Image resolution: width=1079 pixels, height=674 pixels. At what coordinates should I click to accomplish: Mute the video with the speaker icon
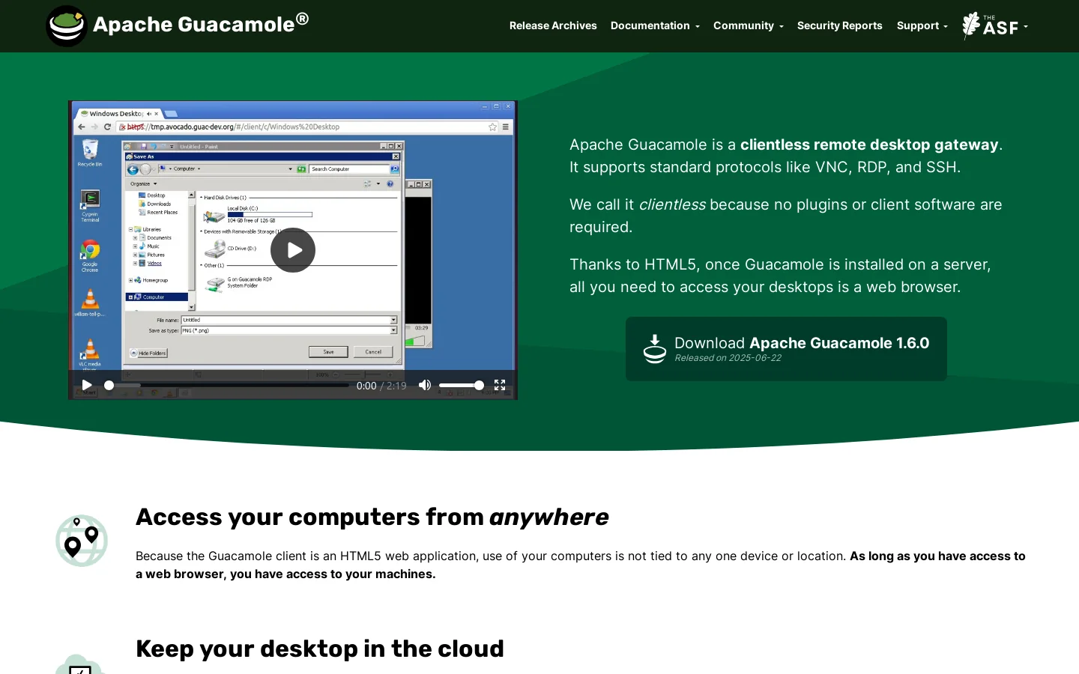425,385
